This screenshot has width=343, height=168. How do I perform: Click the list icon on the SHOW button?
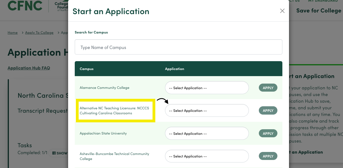click(54, 153)
